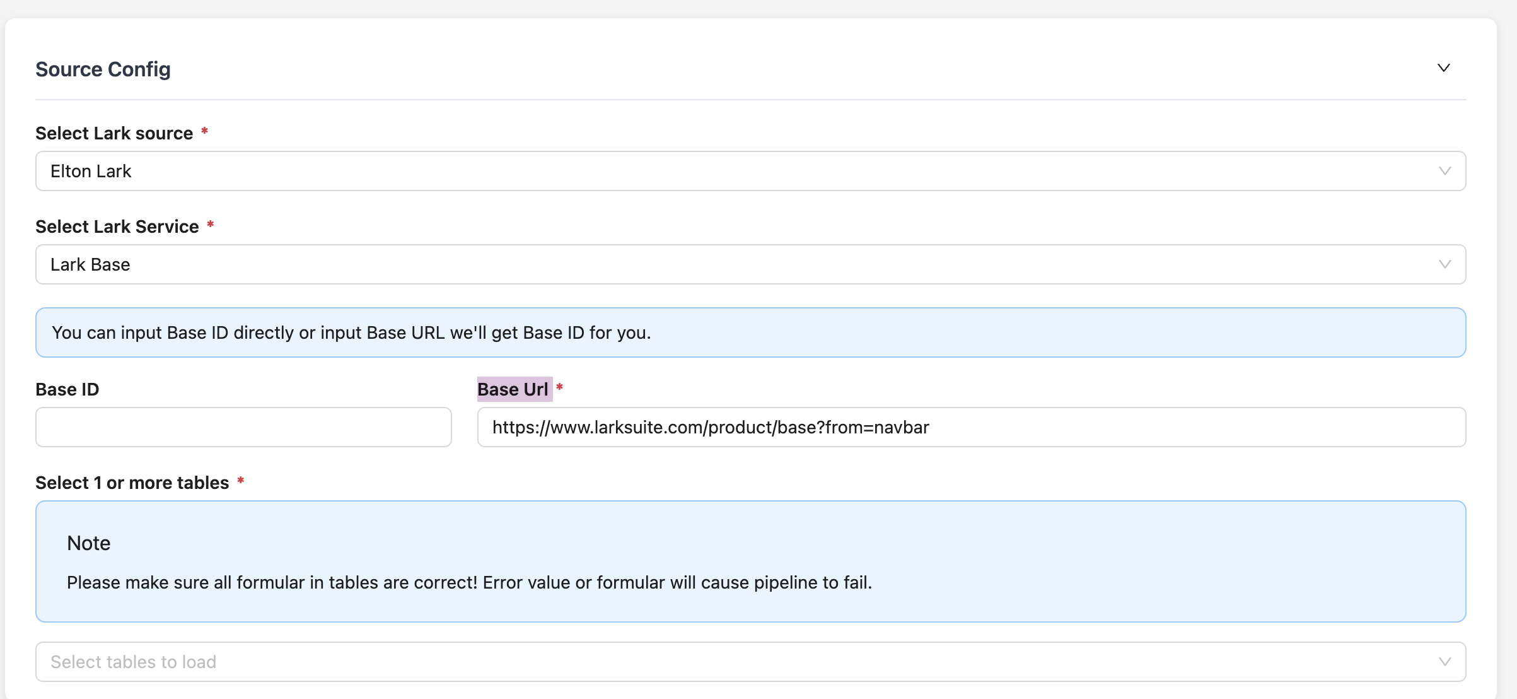Click the Source Config heading
1517x699 pixels.
click(x=103, y=69)
